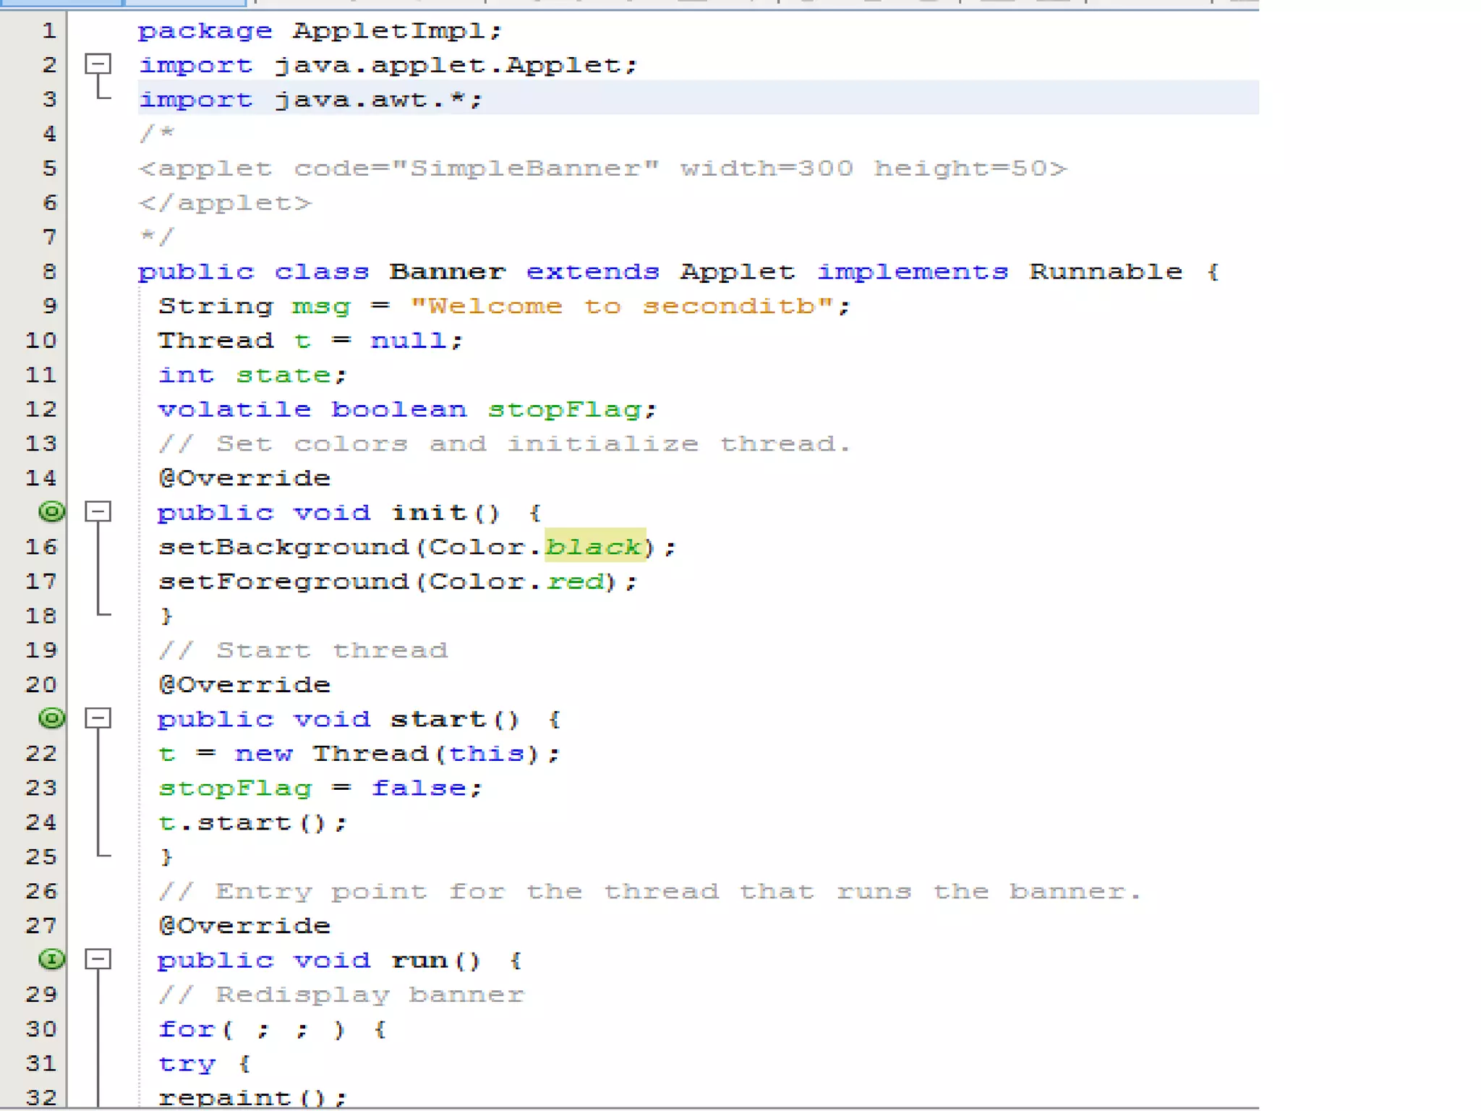Click line number 9 in the gutter
This screenshot has width=1481, height=1111.
point(48,306)
